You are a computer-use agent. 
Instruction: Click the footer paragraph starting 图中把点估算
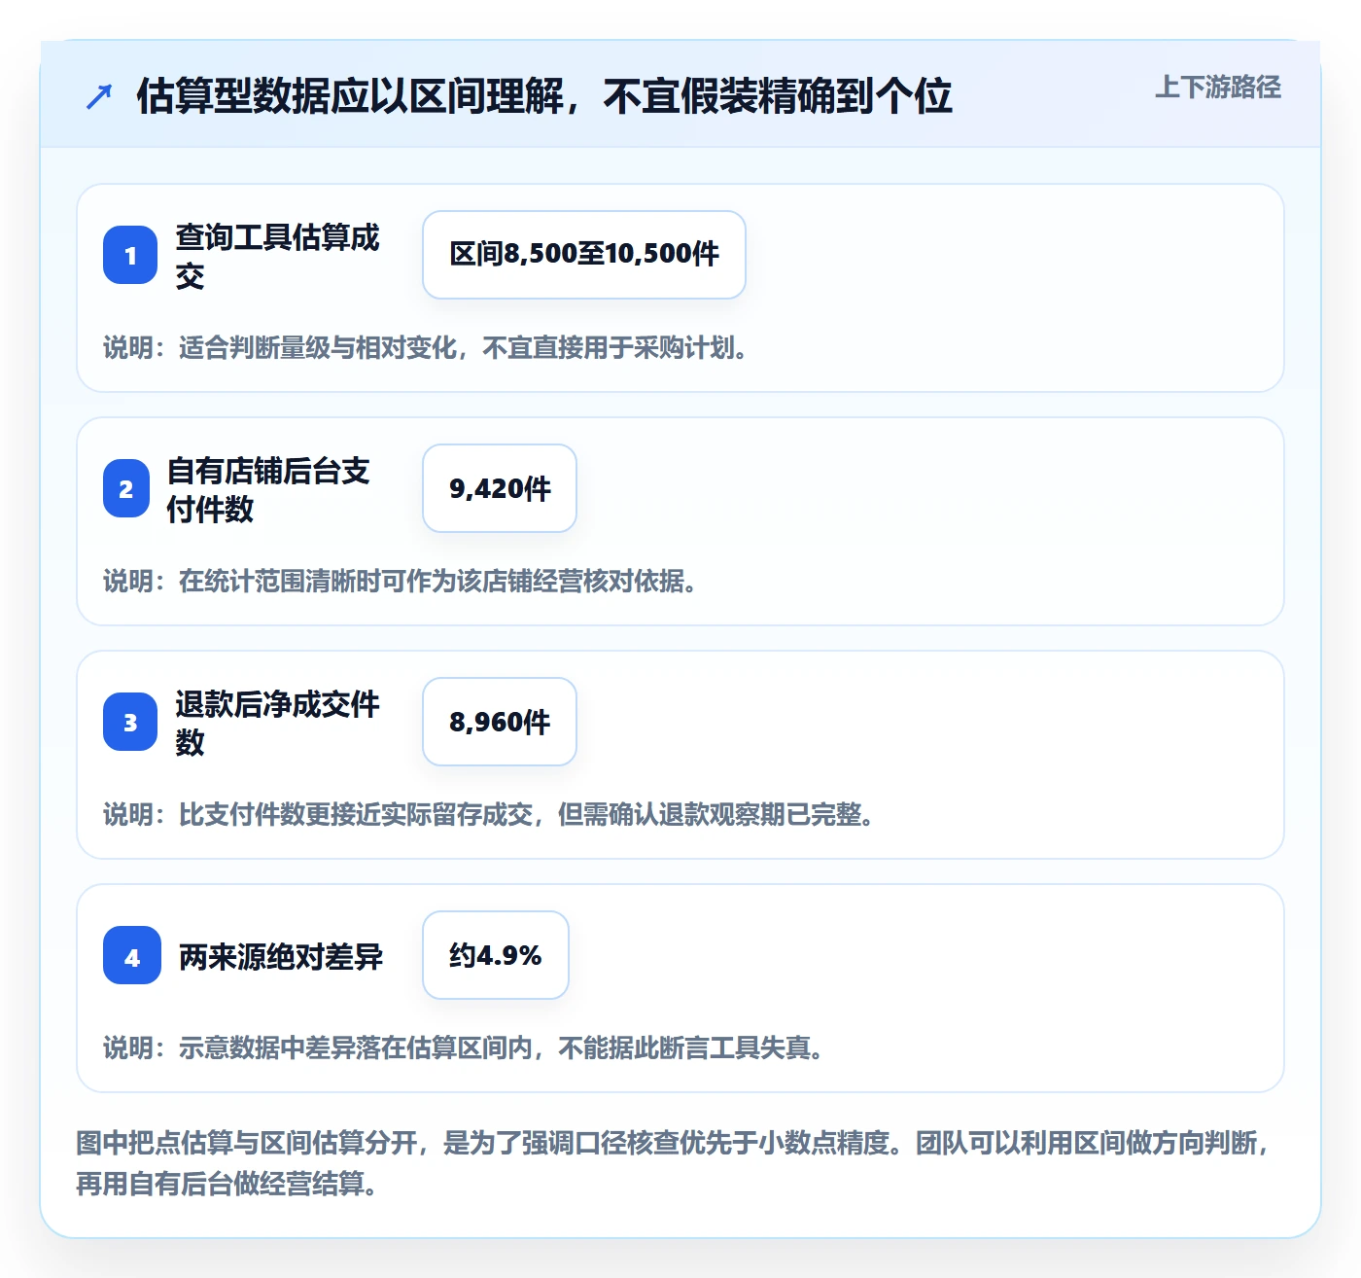tap(674, 1163)
